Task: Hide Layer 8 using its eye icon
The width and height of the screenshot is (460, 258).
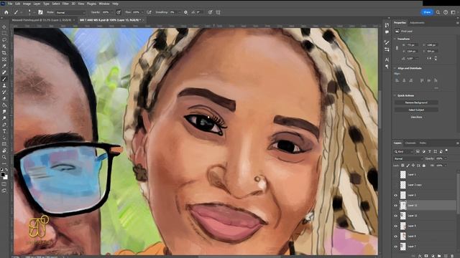Action: 395,236
